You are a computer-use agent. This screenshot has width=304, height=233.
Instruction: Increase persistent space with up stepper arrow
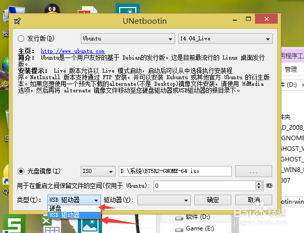(259, 184)
